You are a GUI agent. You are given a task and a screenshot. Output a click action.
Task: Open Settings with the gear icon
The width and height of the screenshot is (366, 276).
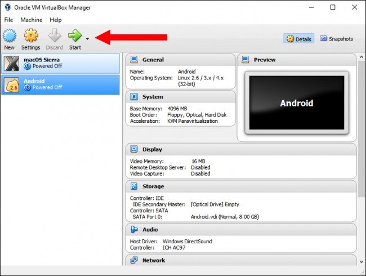[x=31, y=37]
